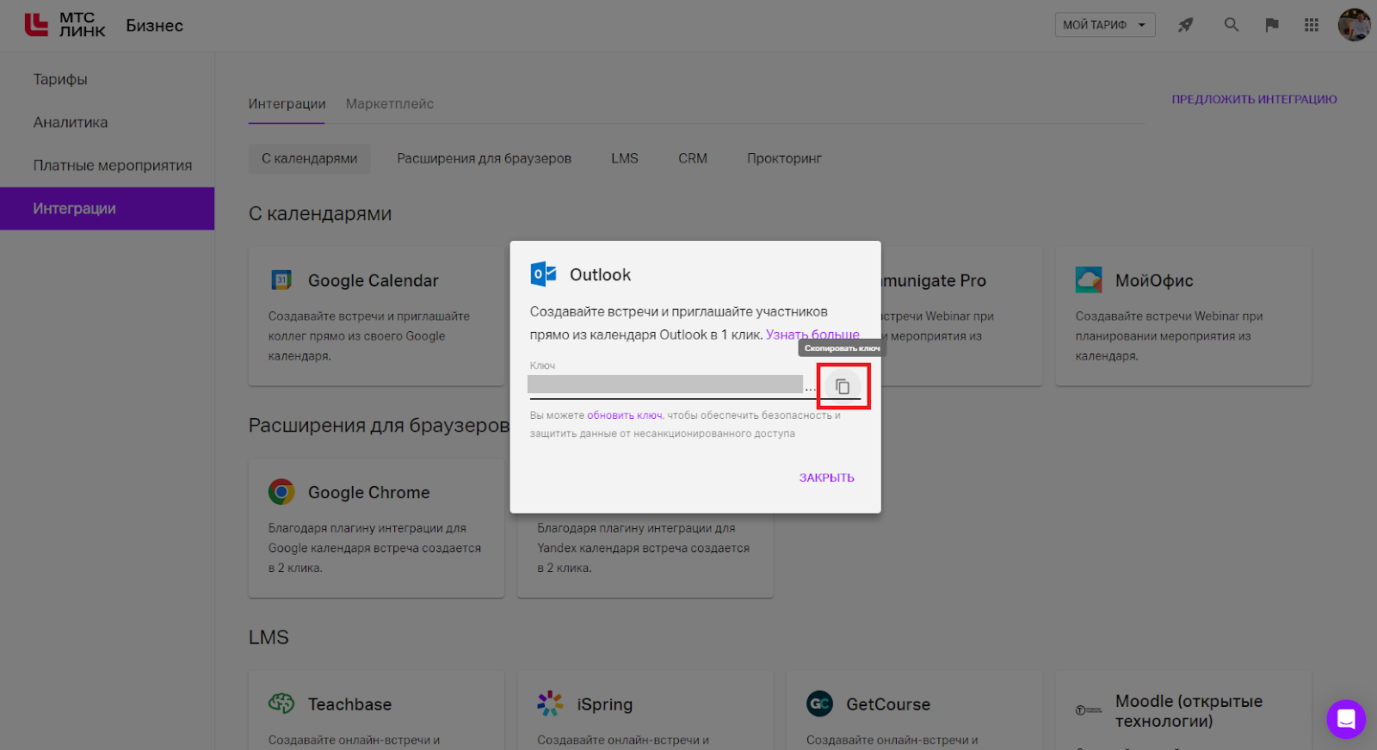Open the rocket icon in the header
Image resolution: width=1377 pixels, height=750 pixels.
click(x=1186, y=25)
